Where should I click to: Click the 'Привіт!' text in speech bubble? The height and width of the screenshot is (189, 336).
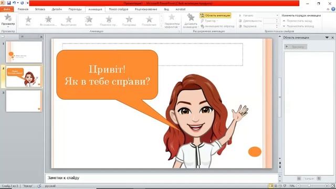(107, 69)
